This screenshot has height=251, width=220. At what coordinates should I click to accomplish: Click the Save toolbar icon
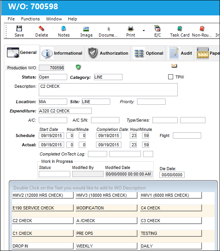pos(19,28)
